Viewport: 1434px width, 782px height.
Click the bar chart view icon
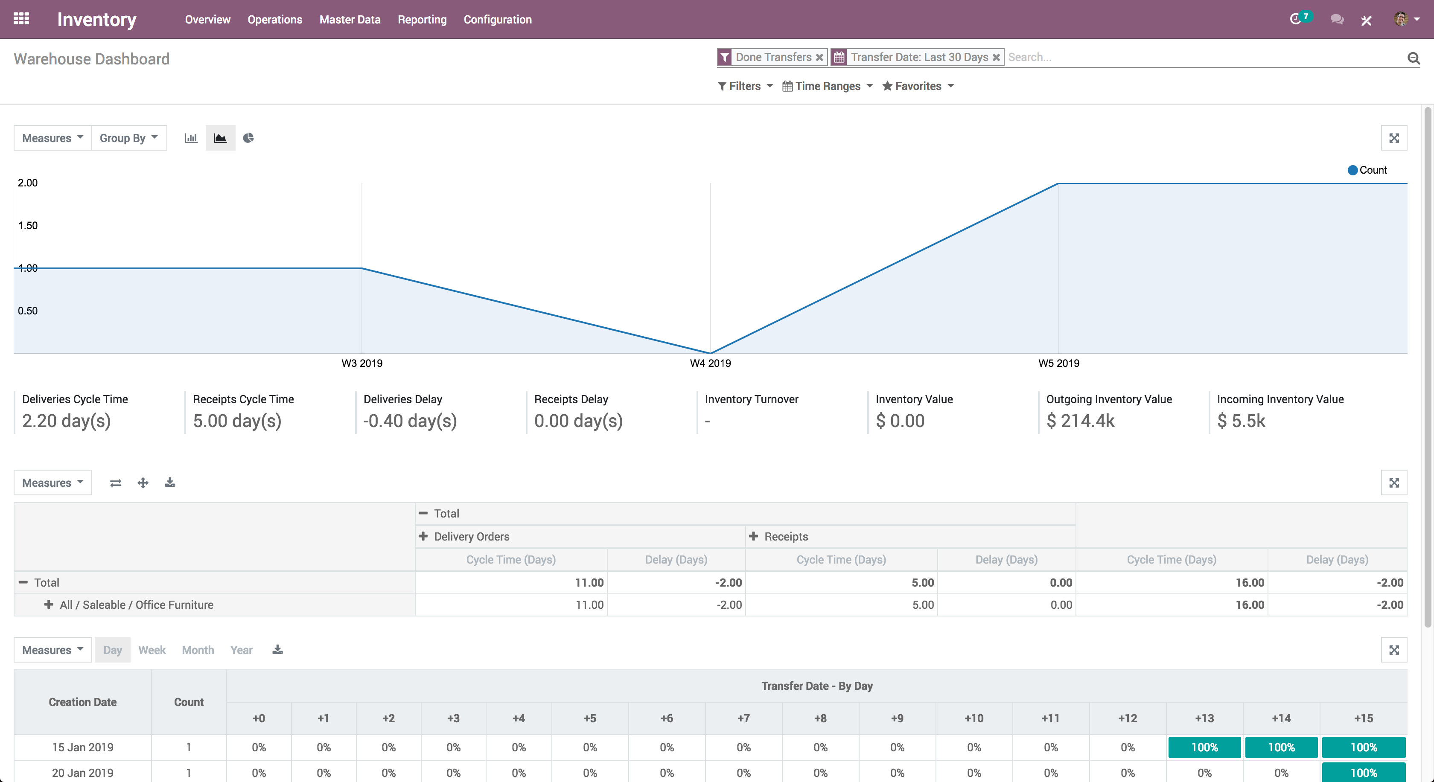pos(192,138)
